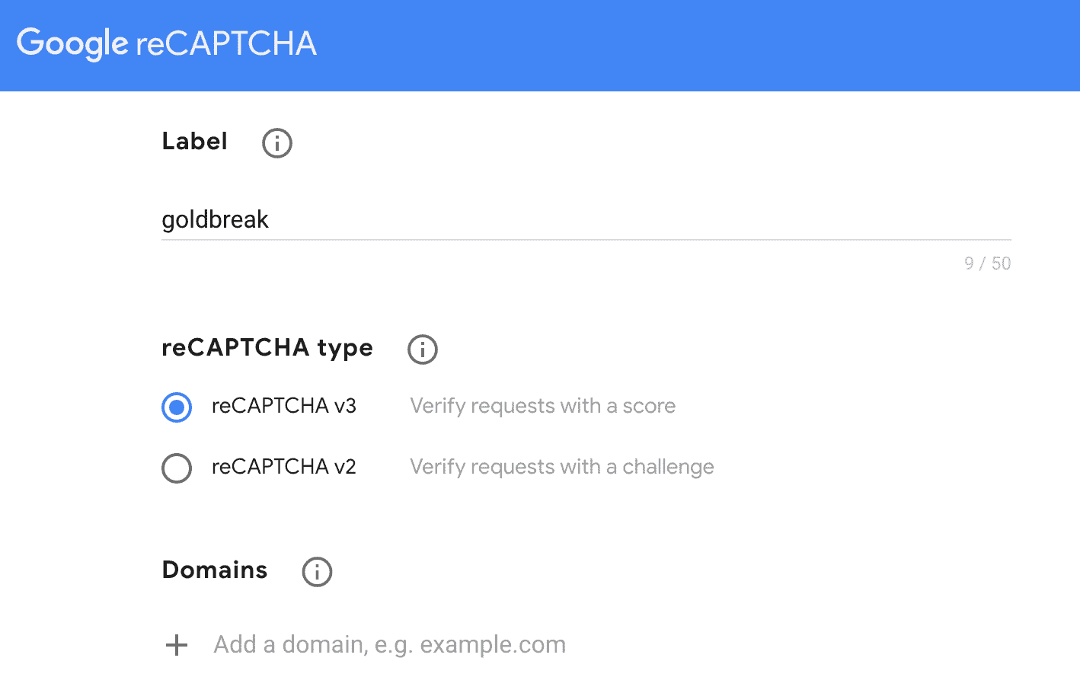Focus the Label field containing 'goldbreak'

pos(585,220)
